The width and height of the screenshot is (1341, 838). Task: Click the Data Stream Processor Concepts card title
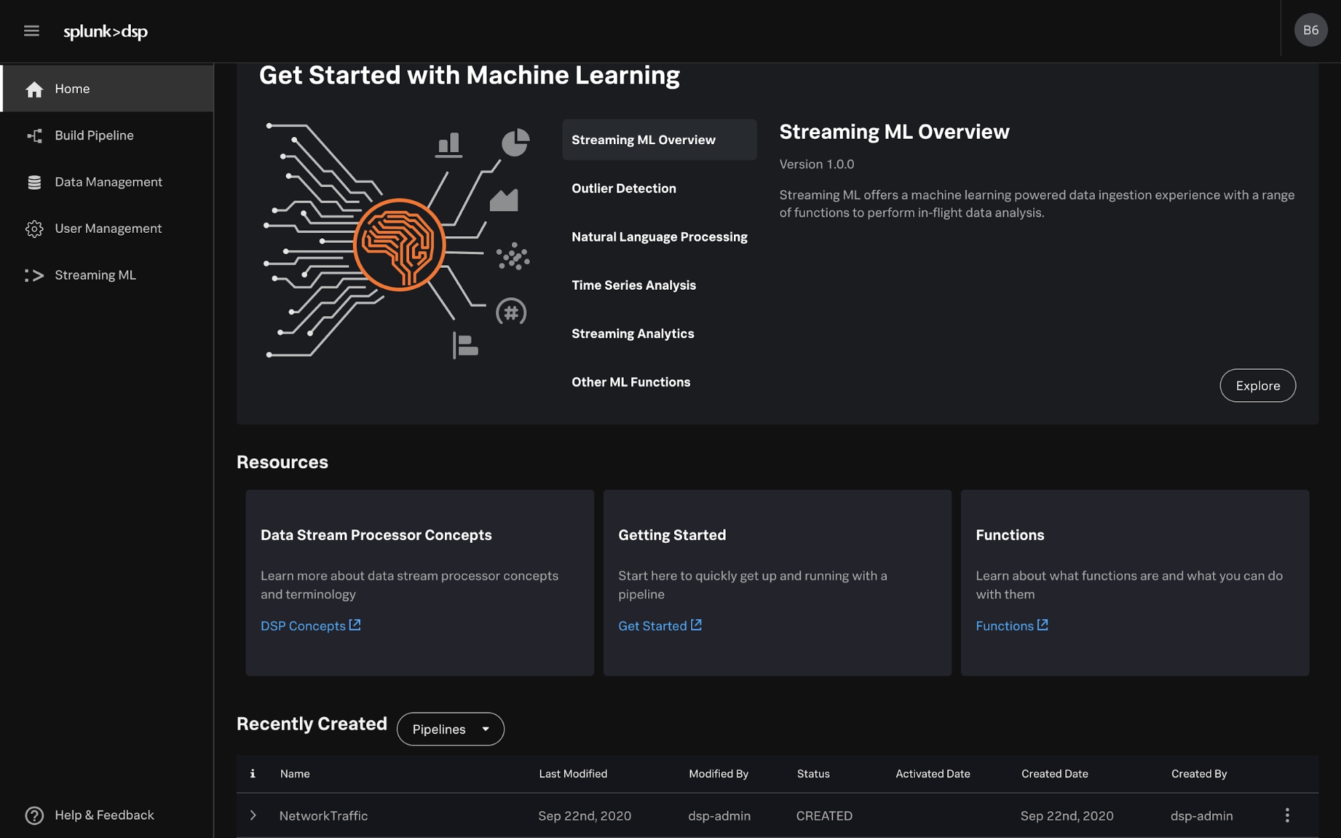coord(376,535)
